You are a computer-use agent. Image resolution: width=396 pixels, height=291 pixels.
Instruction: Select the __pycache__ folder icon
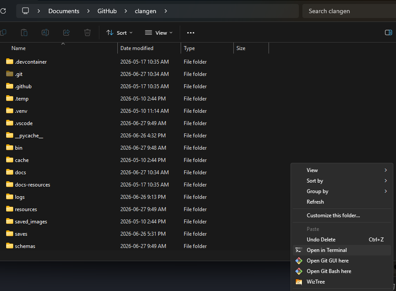pos(10,136)
